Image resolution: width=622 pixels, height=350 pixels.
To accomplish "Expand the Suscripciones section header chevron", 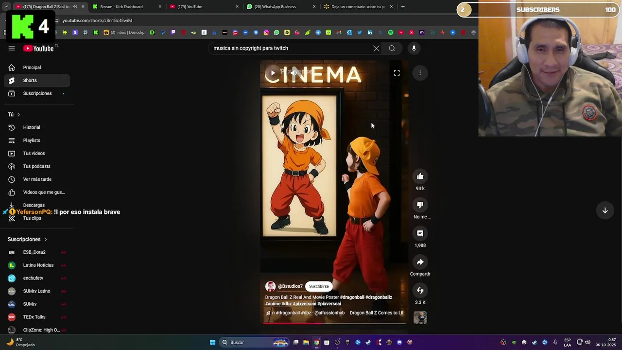I will (x=46, y=239).
